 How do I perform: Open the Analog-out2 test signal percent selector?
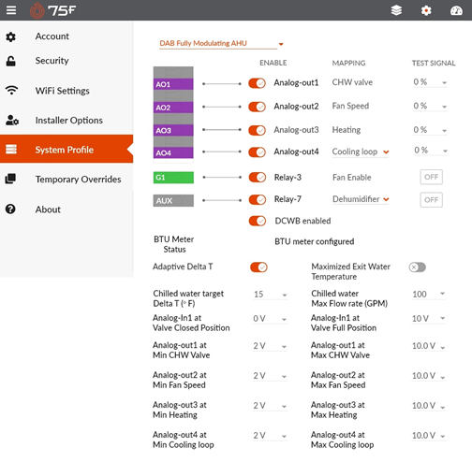pos(430,107)
